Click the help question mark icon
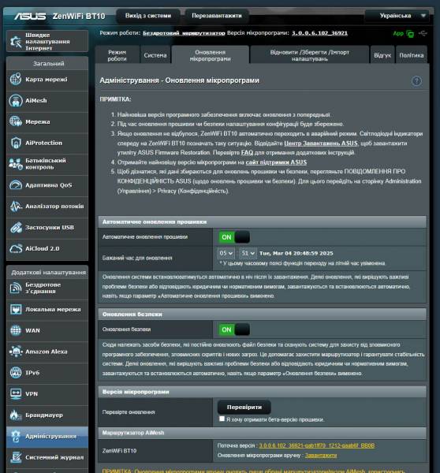This screenshot has height=473, width=440. 416,81
